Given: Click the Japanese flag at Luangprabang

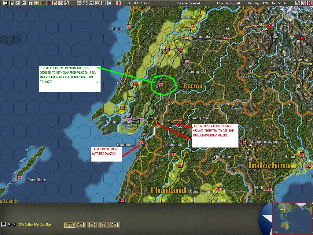Looking at the screenshot, I should (x=244, y=143).
